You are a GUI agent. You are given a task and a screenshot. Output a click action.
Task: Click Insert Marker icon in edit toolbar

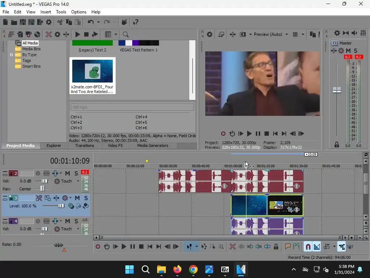pos(288,247)
